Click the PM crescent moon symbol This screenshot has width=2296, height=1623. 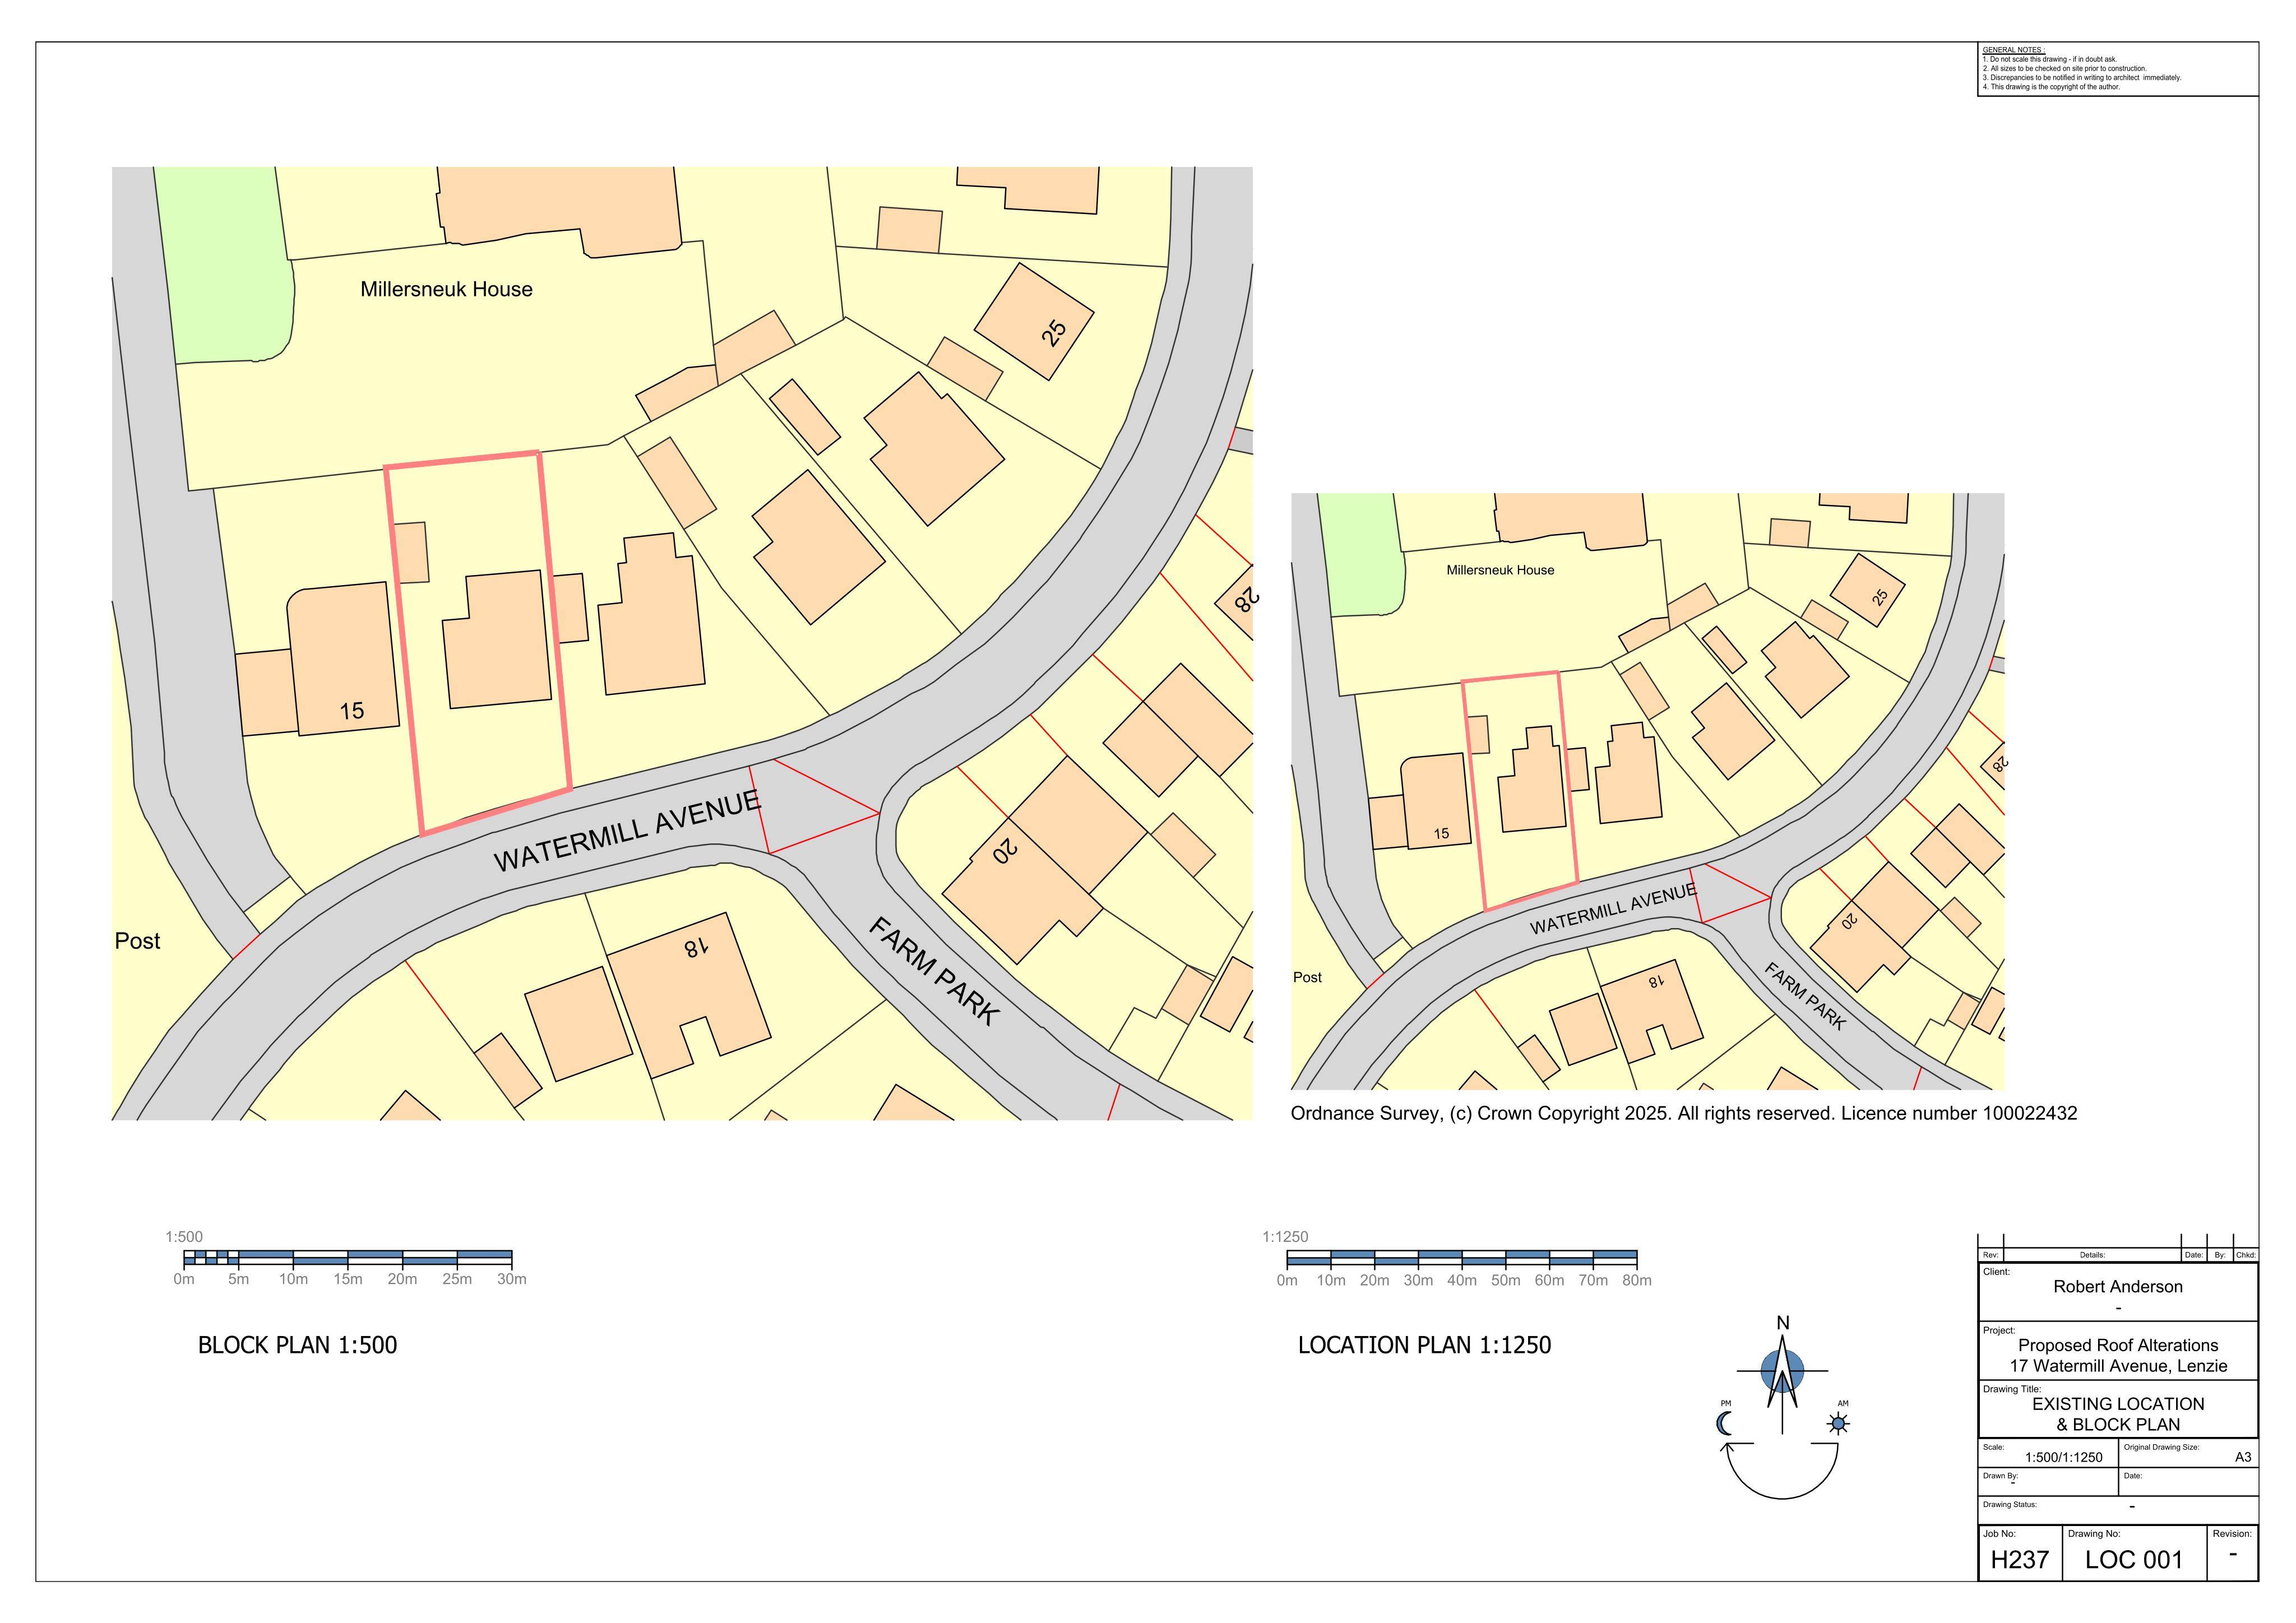[x=1725, y=1424]
